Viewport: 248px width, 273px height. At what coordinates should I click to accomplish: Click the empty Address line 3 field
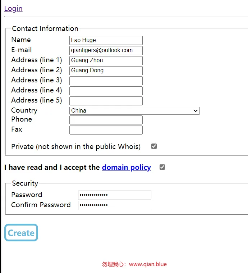tap(106, 81)
